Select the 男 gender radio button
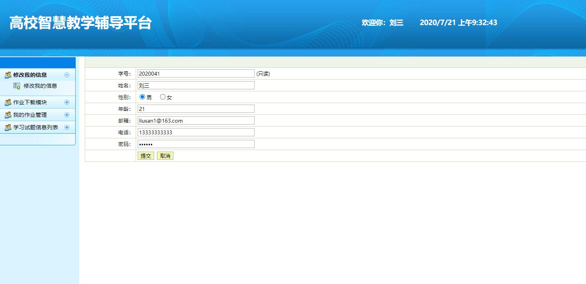This screenshot has height=284, width=586. click(x=142, y=97)
